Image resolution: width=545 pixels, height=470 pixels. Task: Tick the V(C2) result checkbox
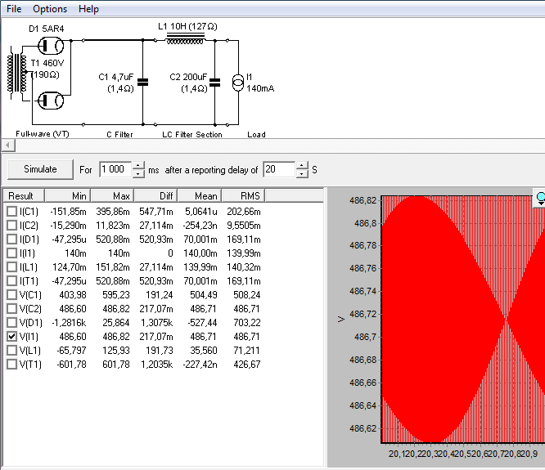pos(11,309)
